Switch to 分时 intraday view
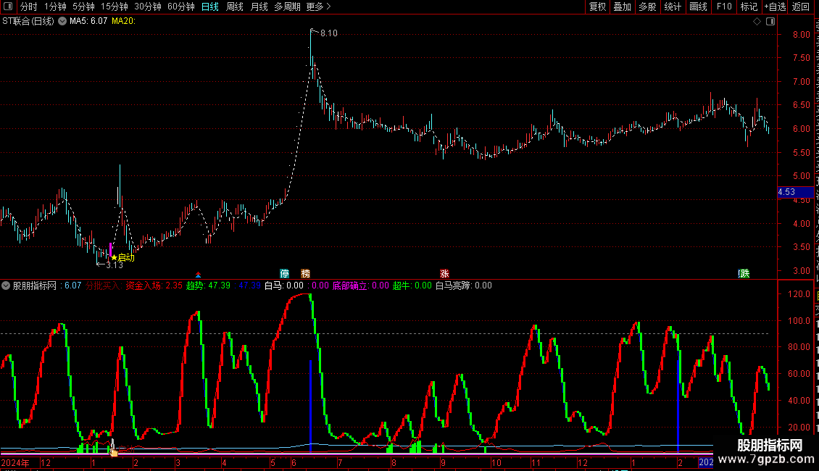This screenshot has width=819, height=471. 29,7
